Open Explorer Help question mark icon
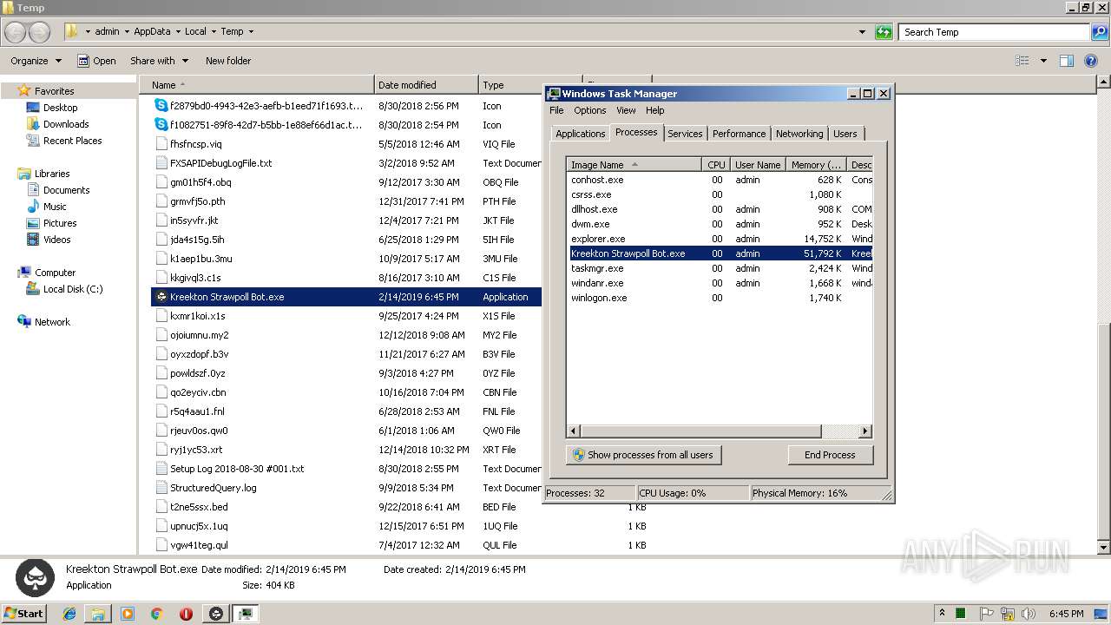Image resolution: width=1111 pixels, height=625 pixels. coord(1091,61)
